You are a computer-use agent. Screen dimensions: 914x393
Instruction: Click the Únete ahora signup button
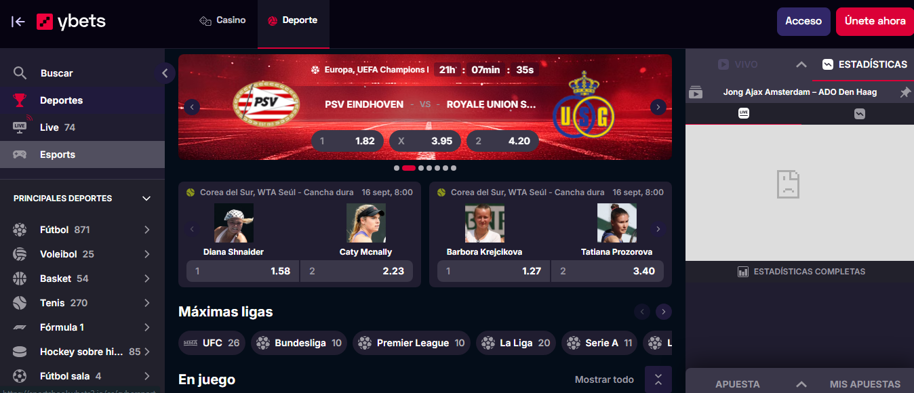(x=875, y=22)
